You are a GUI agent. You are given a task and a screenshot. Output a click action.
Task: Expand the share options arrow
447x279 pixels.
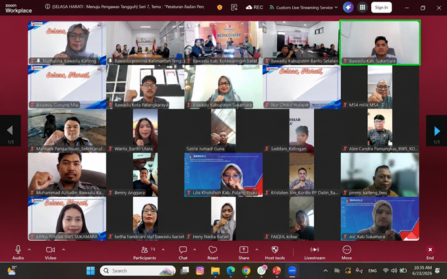point(256,249)
